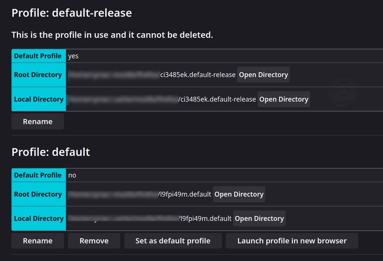Viewport: 383px width, 261px height.
Task: Remove the default profile
Action: (94, 241)
